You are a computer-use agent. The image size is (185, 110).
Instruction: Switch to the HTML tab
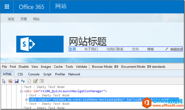click(7, 74)
